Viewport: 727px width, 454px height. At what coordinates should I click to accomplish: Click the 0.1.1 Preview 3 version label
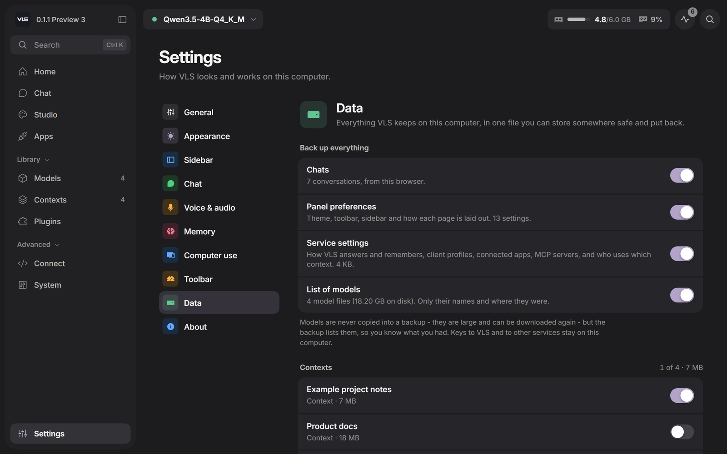pos(61,20)
